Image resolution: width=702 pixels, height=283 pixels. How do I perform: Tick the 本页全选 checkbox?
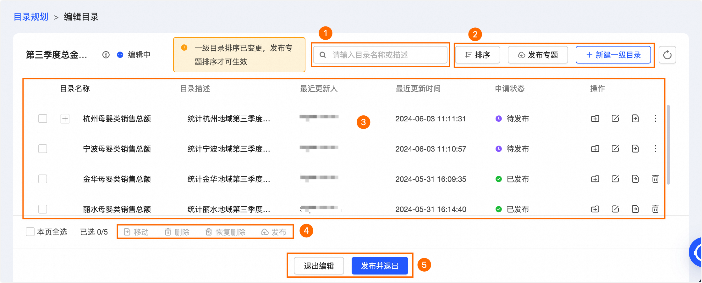30,232
